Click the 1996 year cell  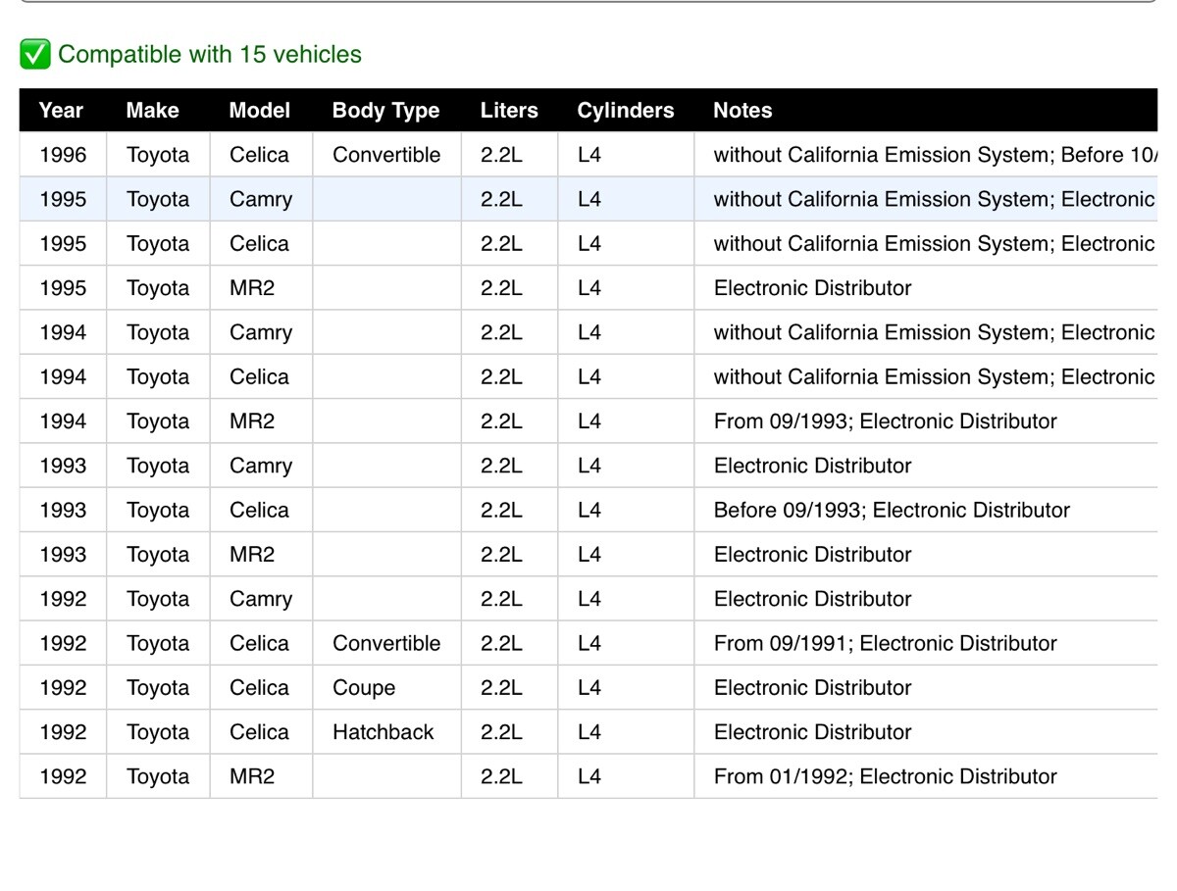[63, 155]
